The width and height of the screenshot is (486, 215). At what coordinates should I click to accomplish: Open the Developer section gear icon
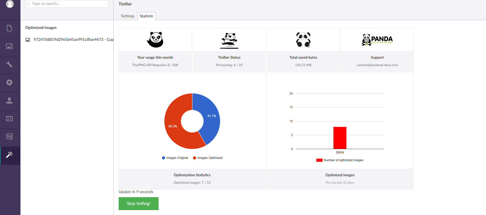point(10,82)
